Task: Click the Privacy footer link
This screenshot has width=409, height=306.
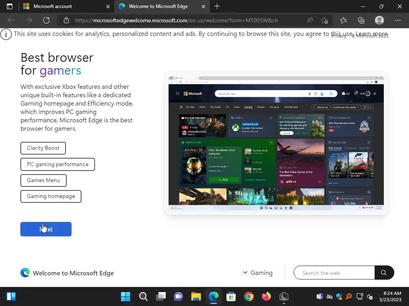Action: 339,36
